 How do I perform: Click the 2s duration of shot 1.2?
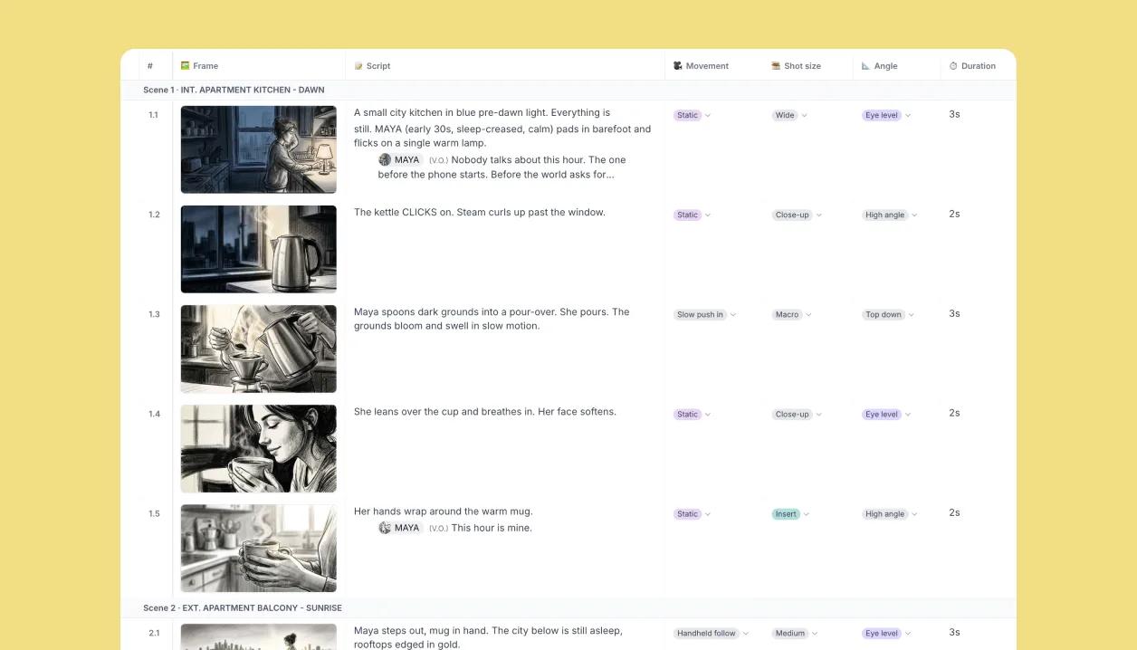(954, 214)
